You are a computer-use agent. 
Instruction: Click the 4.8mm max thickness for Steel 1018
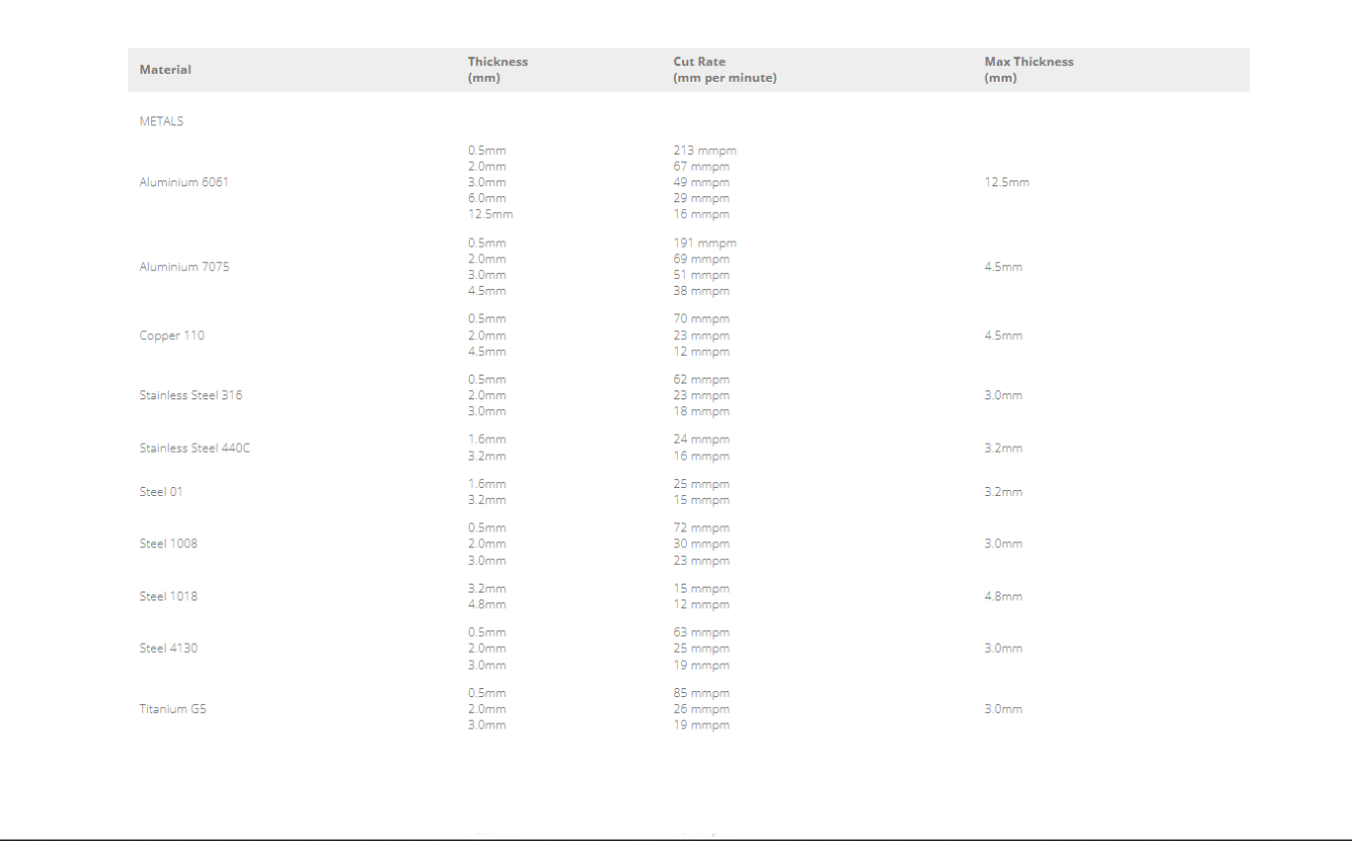click(x=1003, y=596)
